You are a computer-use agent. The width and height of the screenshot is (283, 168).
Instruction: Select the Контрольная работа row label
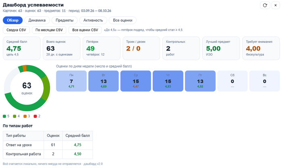[x=23, y=154]
